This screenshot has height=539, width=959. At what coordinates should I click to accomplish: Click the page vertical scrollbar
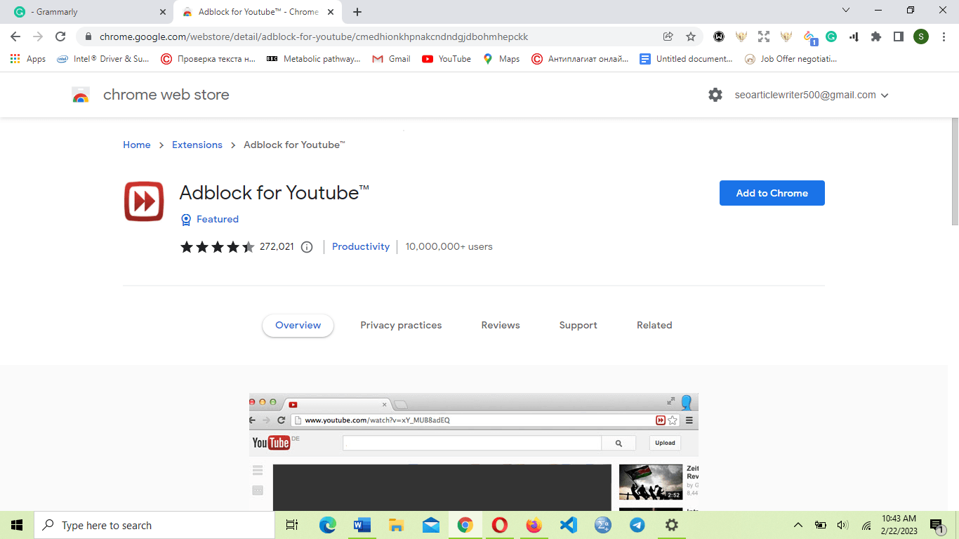point(954,172)
